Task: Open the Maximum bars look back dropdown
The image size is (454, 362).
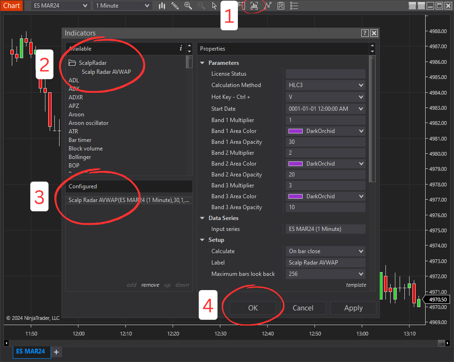Action: pos(325,274)
